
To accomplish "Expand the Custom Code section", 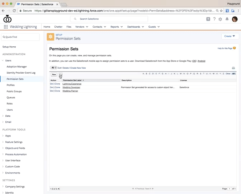I will click(3, 167).
